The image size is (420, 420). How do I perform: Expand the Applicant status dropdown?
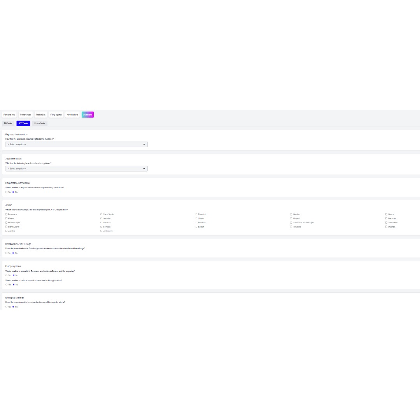[x=76, y=169]
